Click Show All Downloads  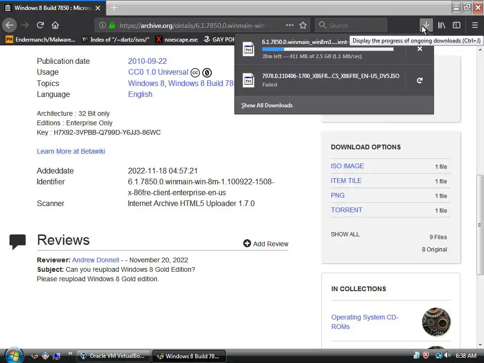[267, 105]
